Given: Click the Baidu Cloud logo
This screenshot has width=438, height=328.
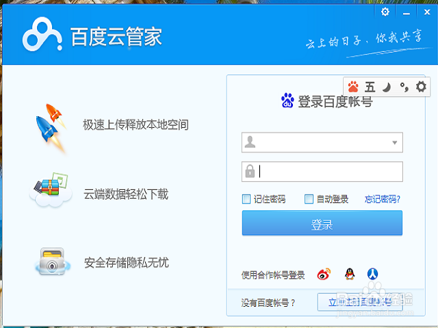Looking at the screenshot, I should 42,34.
